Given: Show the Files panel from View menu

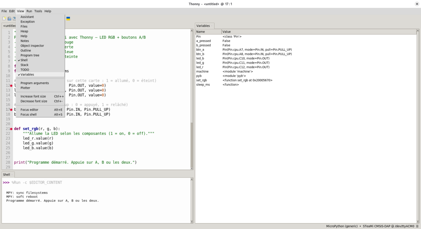Looking at the screenshot, I should coord(40,27).
